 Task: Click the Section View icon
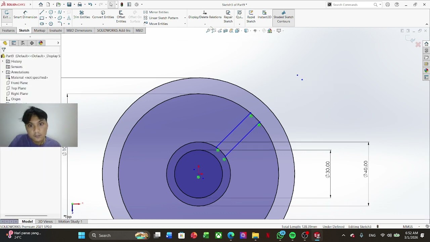tap(225, 31)
